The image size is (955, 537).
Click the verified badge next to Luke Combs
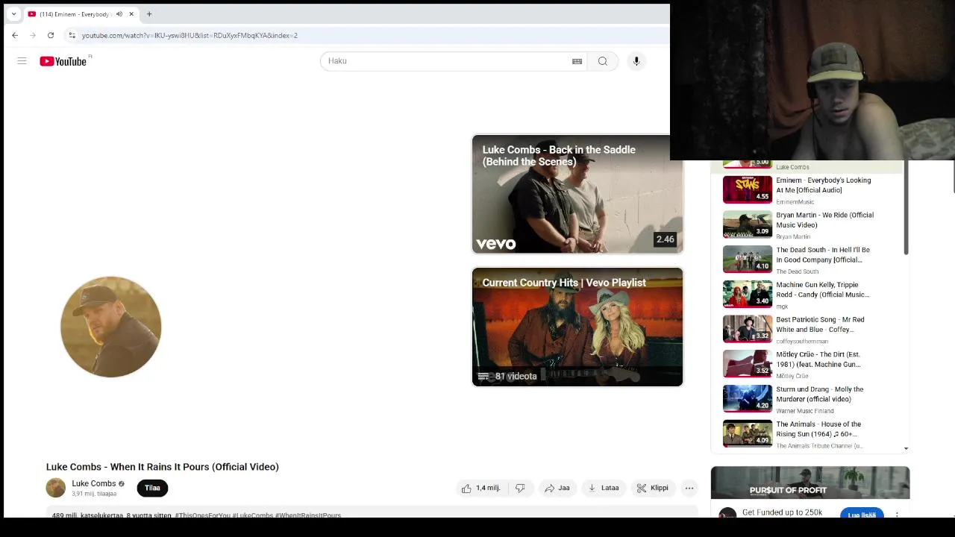(122, 484)
